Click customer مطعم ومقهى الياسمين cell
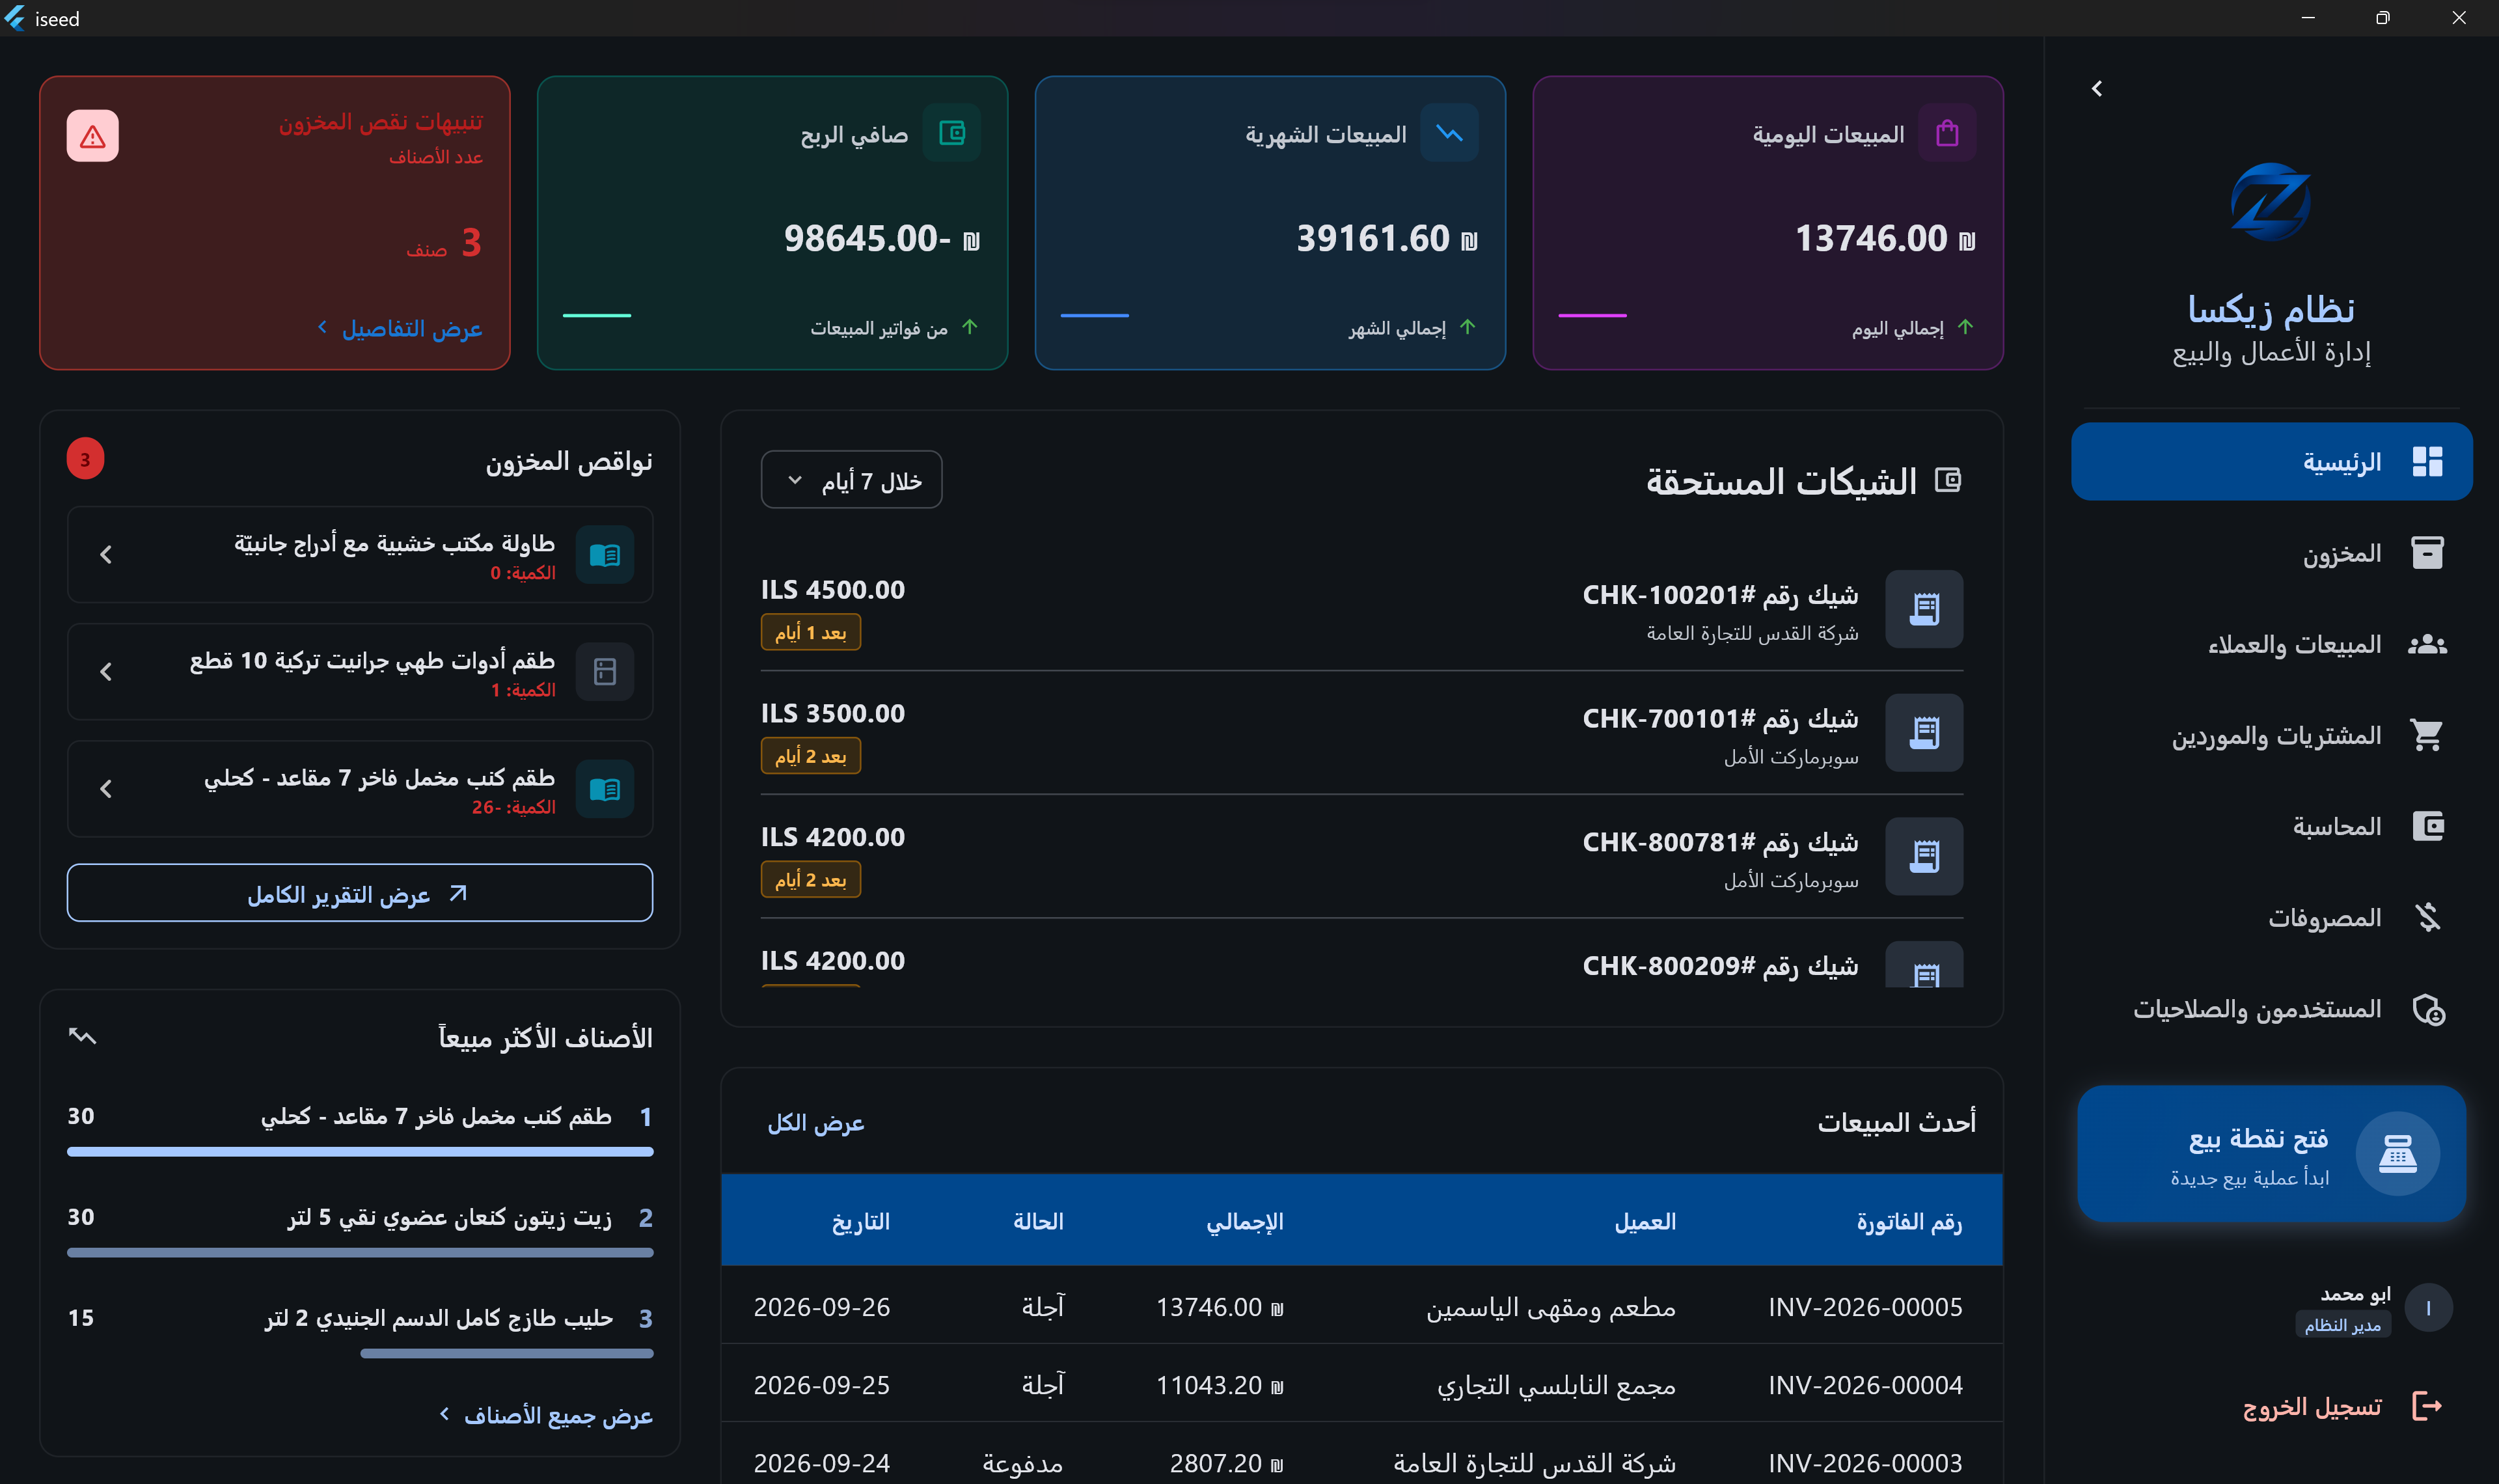2499x1484 pixels. (1550, 1307)
